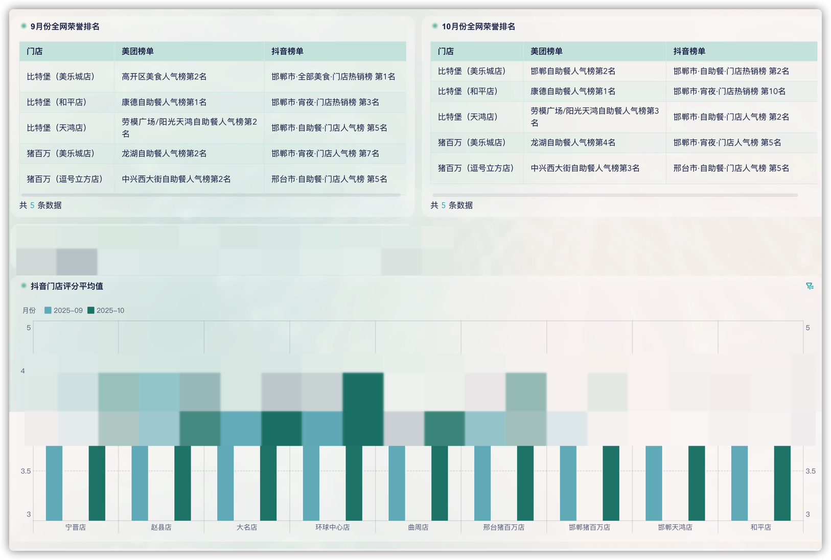This screenshot has height=560, width=831.
Task: Click the horizontal scrollbar under the 9月份 table
Action: tap(210, 195)
